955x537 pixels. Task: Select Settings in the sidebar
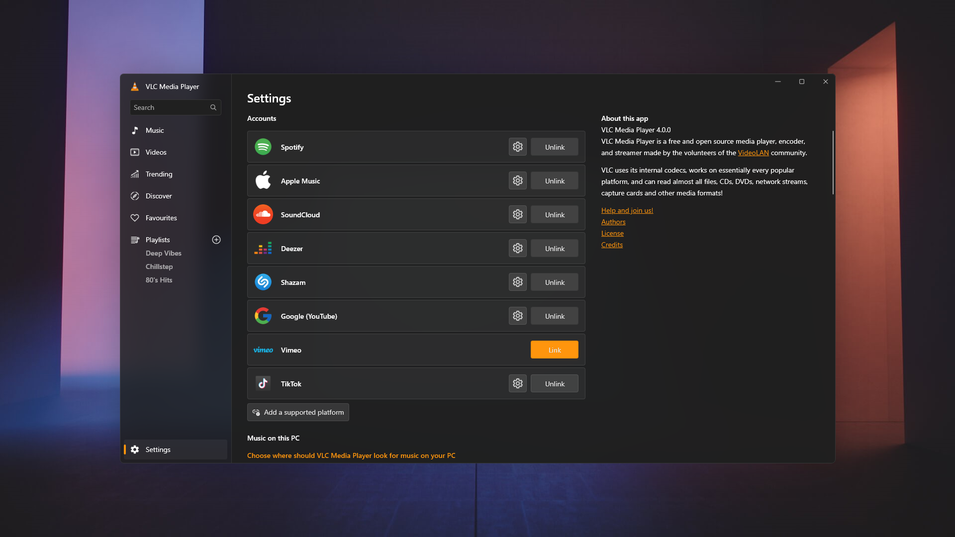pyautogui.click(x=158, y=449)
